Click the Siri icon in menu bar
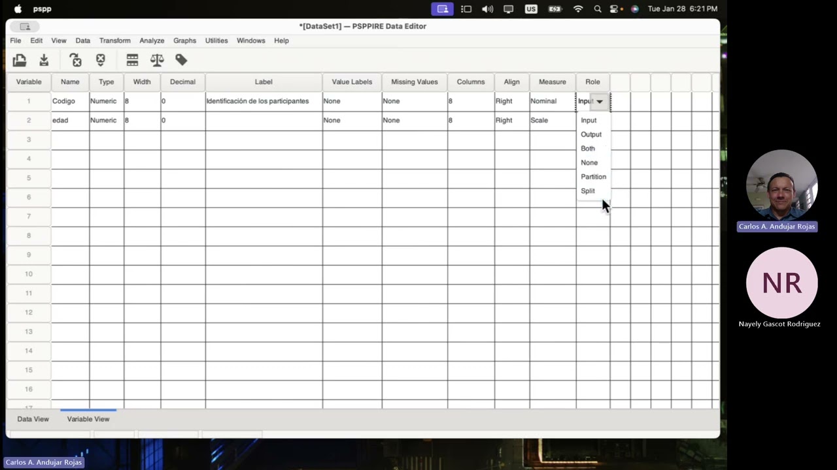Viewport: 837px width, 470px height. coord(634,8)
